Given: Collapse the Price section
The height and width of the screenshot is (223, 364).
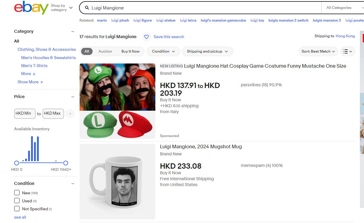Looking at the screenshot, I should click(x=73, y=97).
